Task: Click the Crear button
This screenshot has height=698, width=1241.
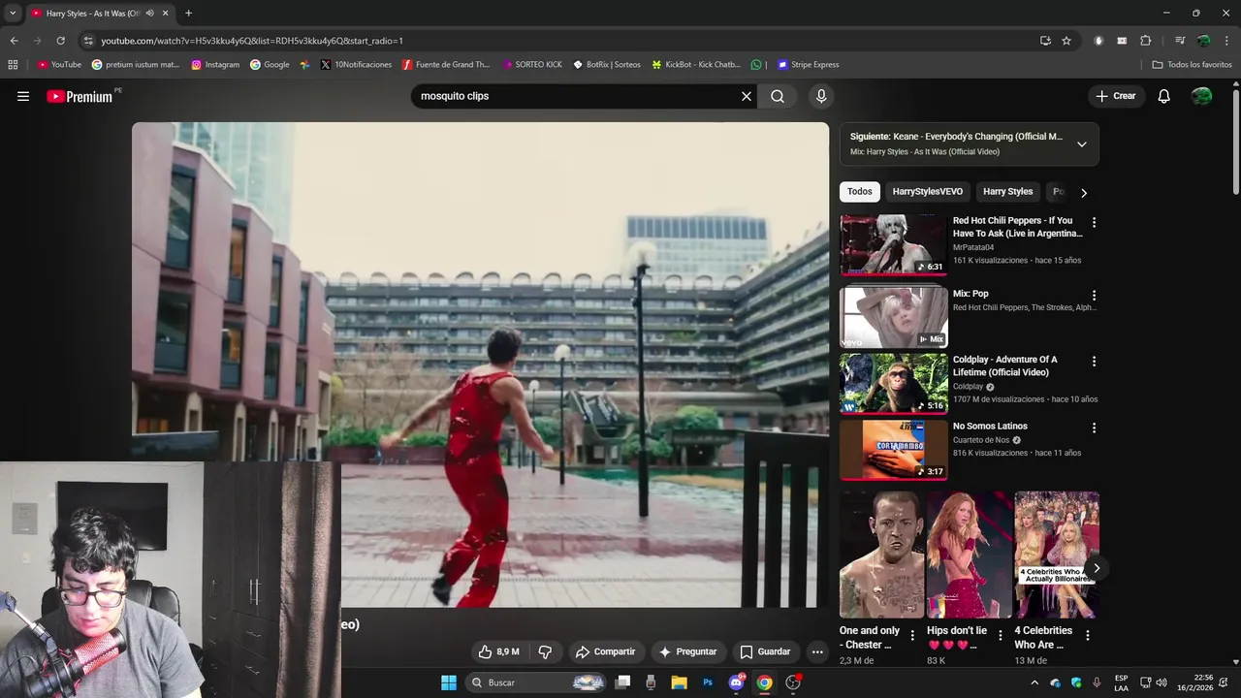Action: pyautogui.click(x=1116, y=96)
